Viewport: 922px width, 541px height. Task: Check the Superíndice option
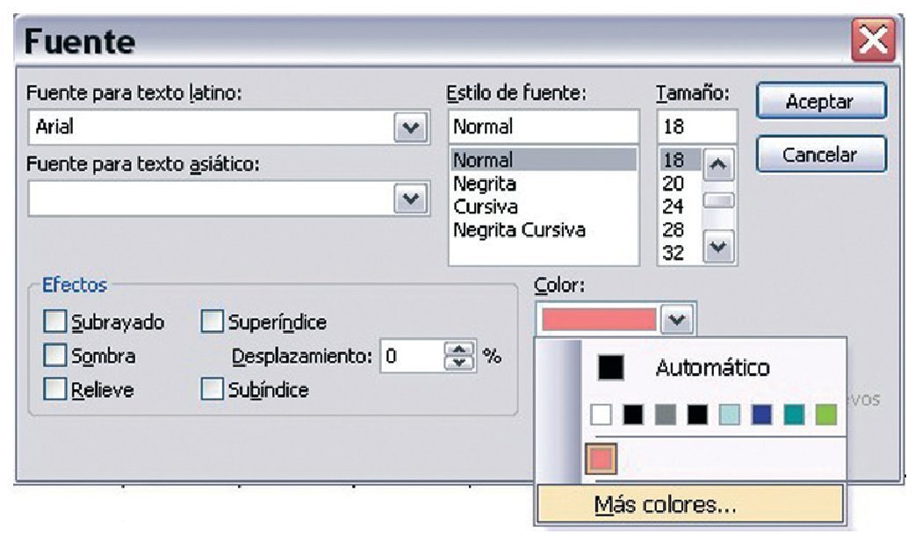pos(212,322)
